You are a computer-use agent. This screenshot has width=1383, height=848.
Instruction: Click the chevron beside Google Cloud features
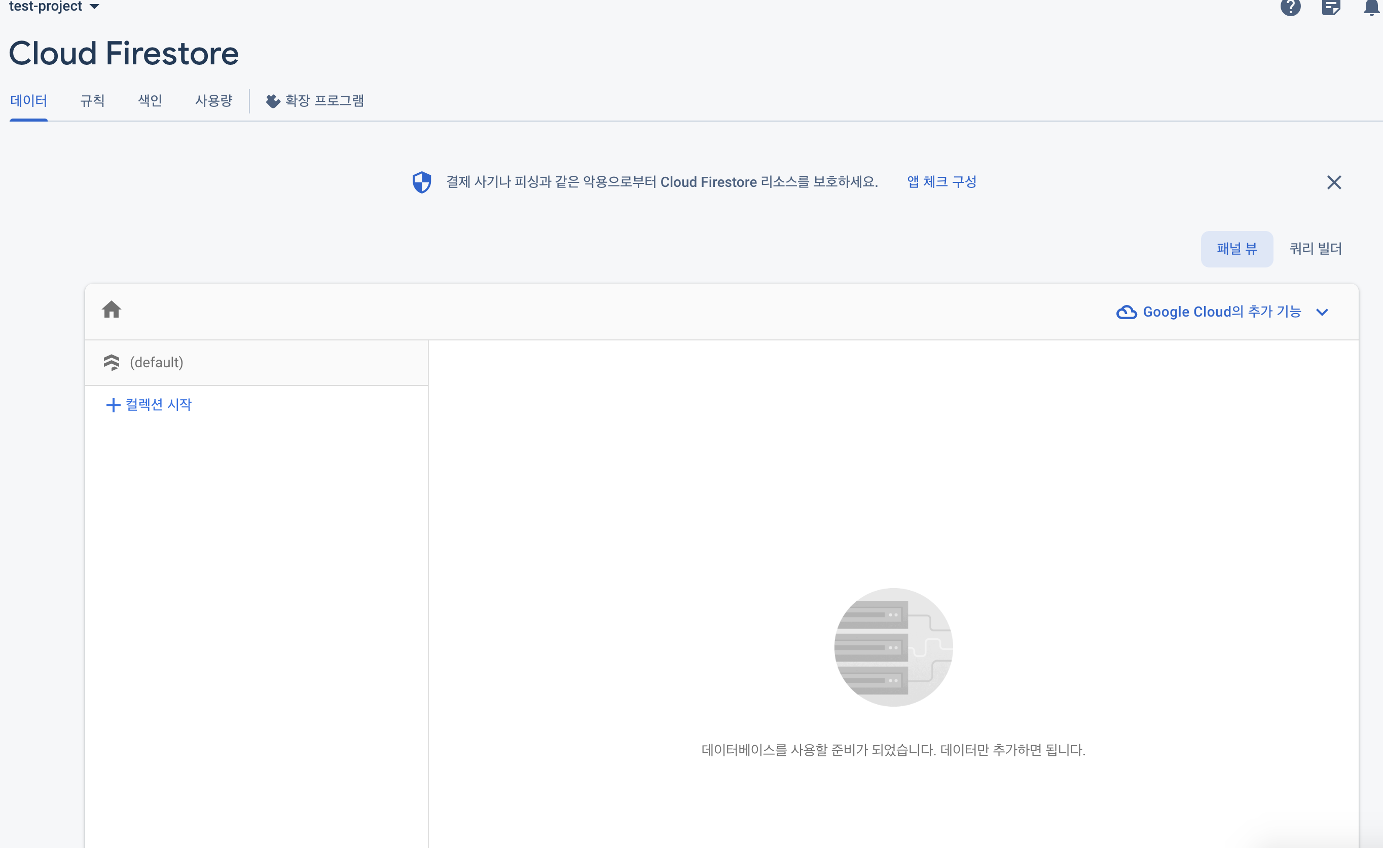tap(1322, 313)
